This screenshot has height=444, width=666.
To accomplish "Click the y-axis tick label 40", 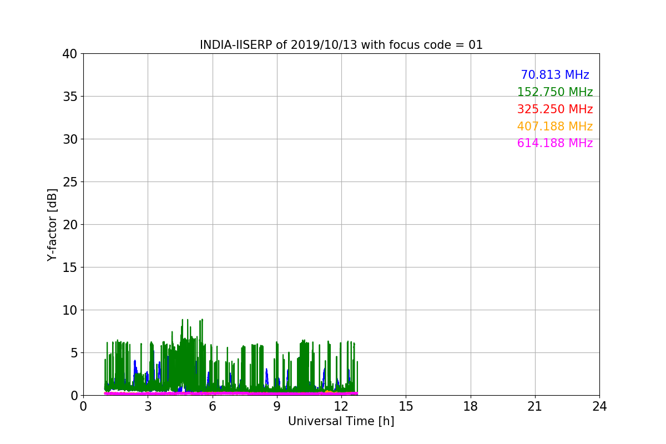I will (x=69, y=54).
